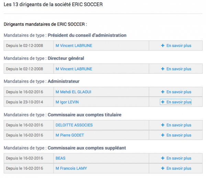Open M Igor LEVIN profile link
The image size is (206, 178).
pyautogui.click(x=67, y=102)
